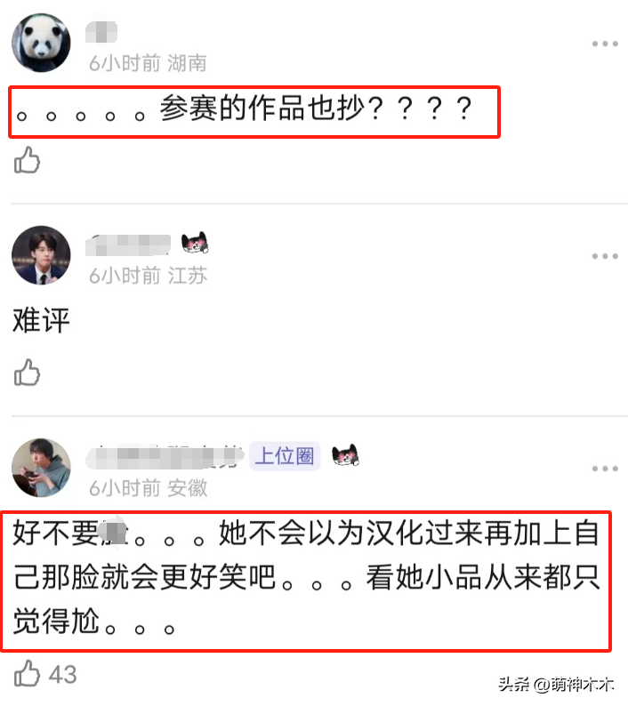Image resolution: width=628 pixels, height=706 pixels.
Task: Open the Anhui commenter's avatar eating
Action: coord(41,468)
